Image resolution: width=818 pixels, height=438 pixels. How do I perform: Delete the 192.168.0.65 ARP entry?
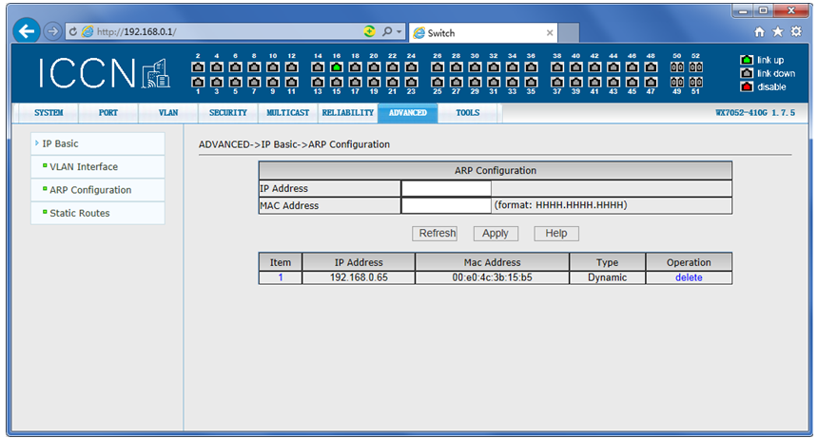[x=689, y=277]
